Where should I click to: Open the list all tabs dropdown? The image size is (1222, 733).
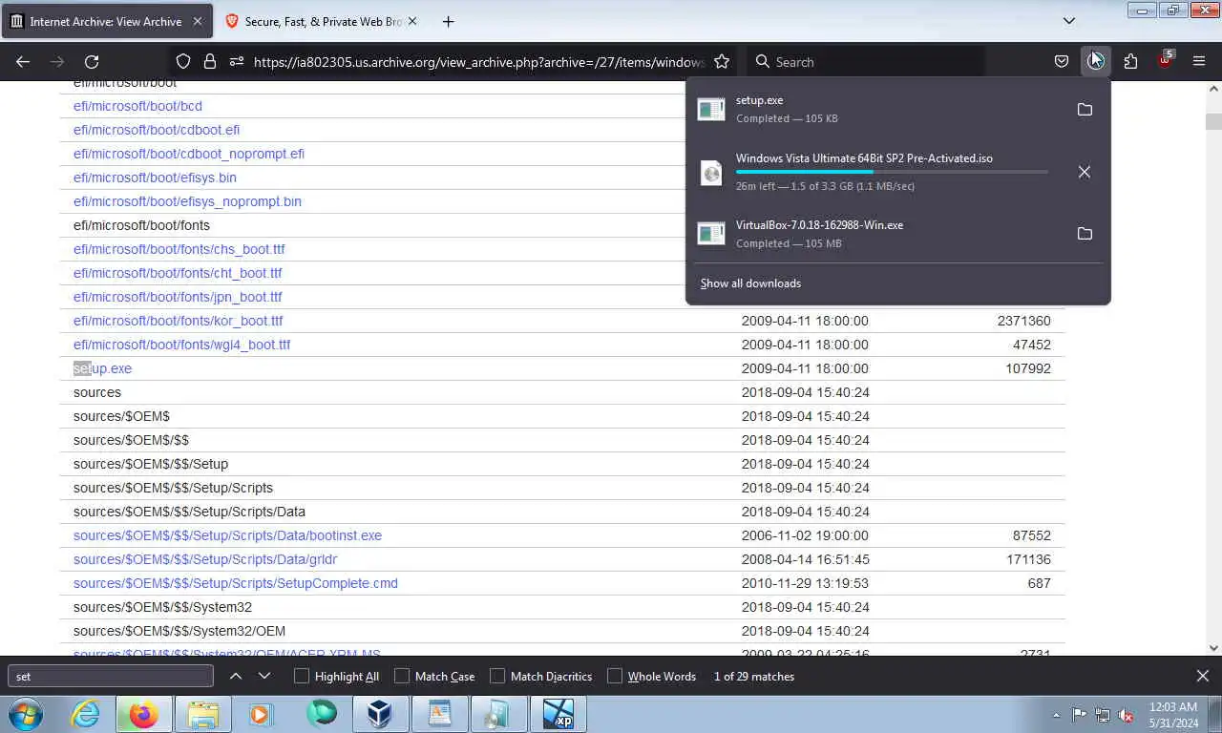point(1069,21)
